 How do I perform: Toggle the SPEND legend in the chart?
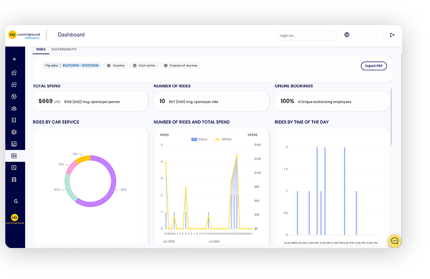click(223, 139)
